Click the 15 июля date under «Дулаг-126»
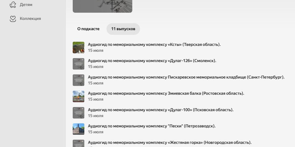The image size is (295, 147). [x=96, y=67]
